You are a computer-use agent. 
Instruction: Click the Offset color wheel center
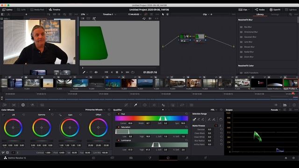tap(98, 127)
